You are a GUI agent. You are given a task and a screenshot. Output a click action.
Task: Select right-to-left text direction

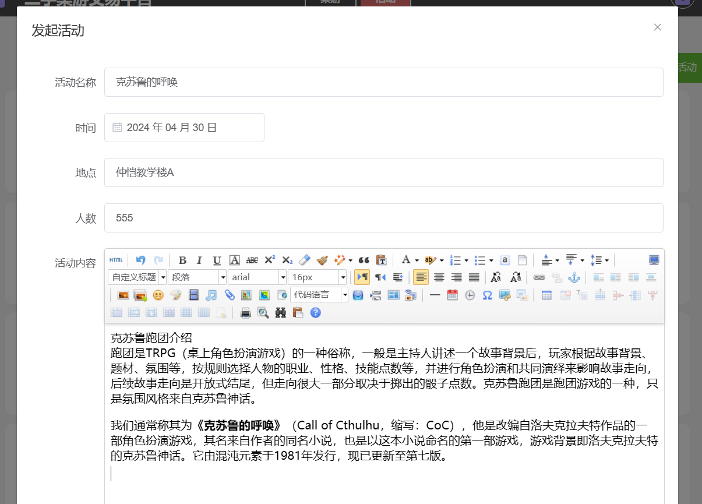coord(380,277)
